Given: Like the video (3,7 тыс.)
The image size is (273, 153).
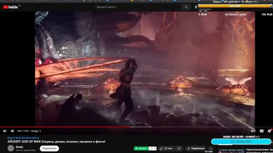Looking at the screenshot, I should [166, 148].
